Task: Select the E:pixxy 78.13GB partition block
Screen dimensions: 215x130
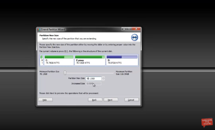Action: coord(90,60)
